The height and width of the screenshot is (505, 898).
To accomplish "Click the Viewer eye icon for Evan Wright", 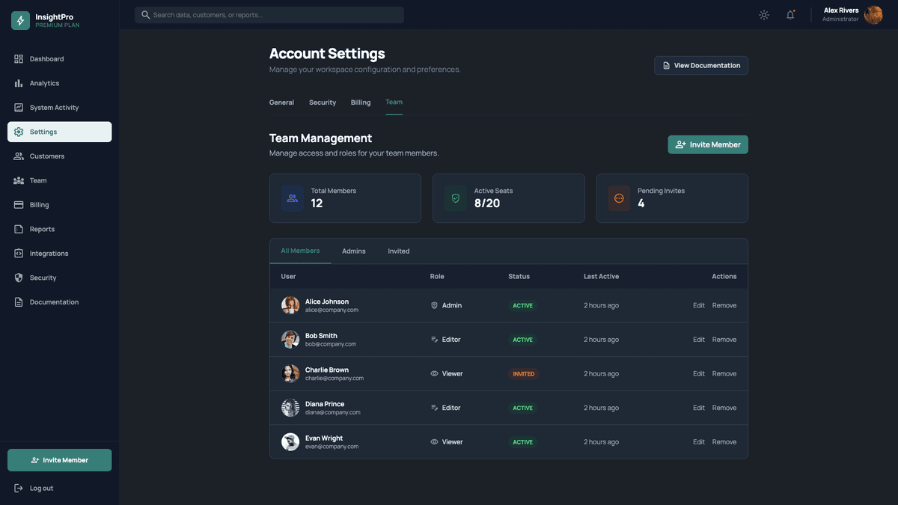I will point(433,441).
